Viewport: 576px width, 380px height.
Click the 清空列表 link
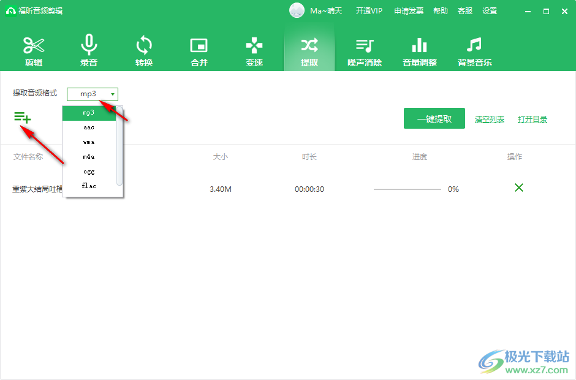[x=490, y=120]
